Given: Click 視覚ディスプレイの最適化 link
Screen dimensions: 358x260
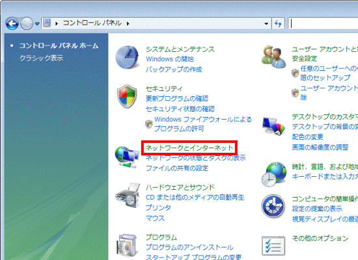Looking at the screenshot, I should point(325,219).
